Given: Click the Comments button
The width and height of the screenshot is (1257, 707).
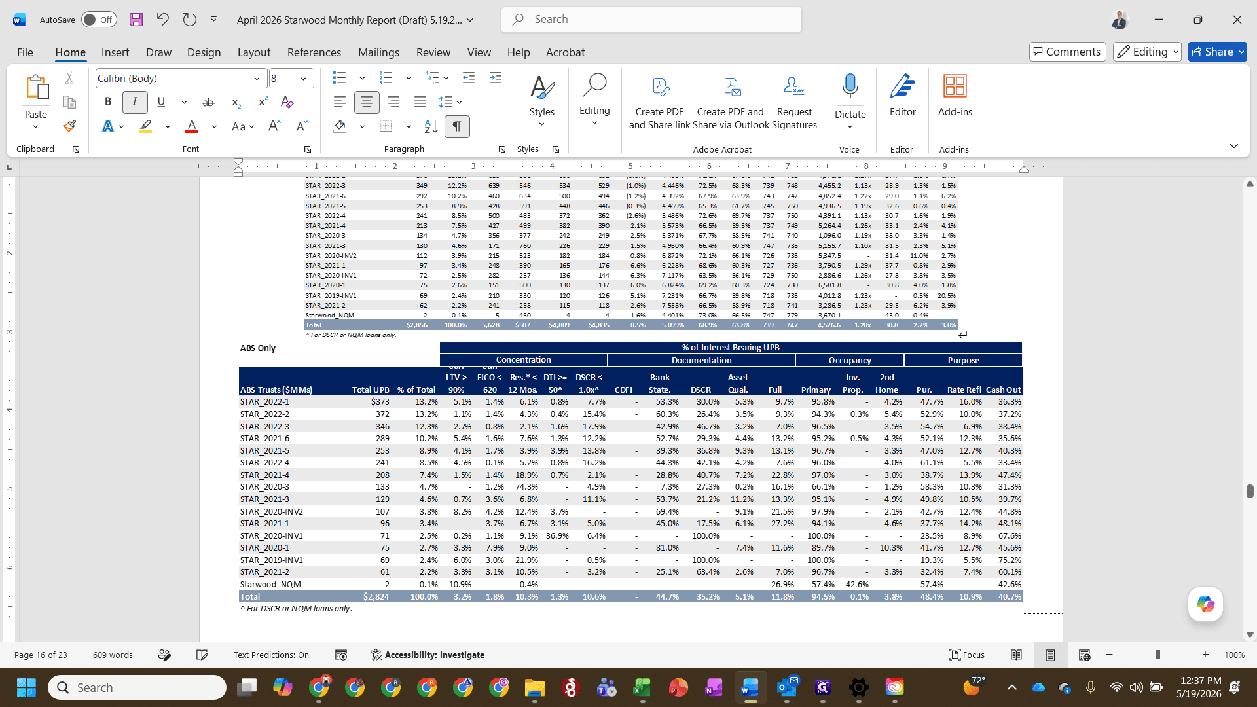Looking at the screenshot, I should click(x=1067, y=52).
